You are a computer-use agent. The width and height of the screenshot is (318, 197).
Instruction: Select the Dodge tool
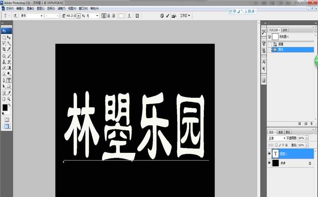(x=9, y=73)
